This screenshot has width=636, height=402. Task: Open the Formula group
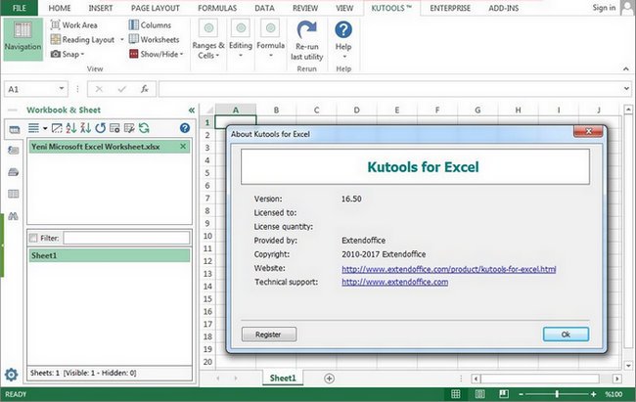pos(270,39)
